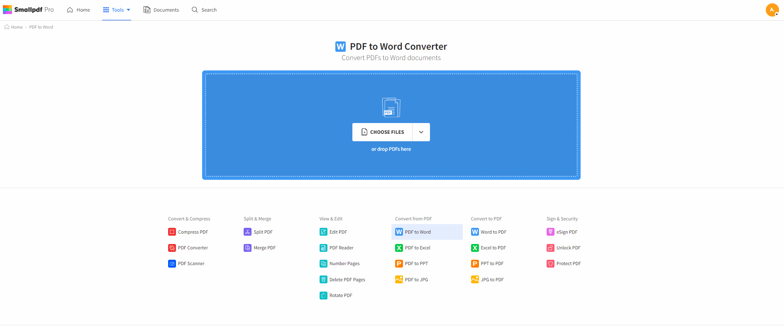Click the PDF to Word W icon
The height and width of the screenshot is (326, 784).
[399, 232]
